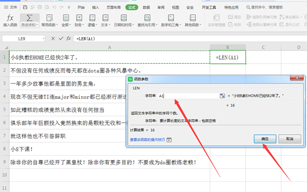Open the Date and Time functions icon
This screenshot has width=307, height=192.
[x=123, y=18]
